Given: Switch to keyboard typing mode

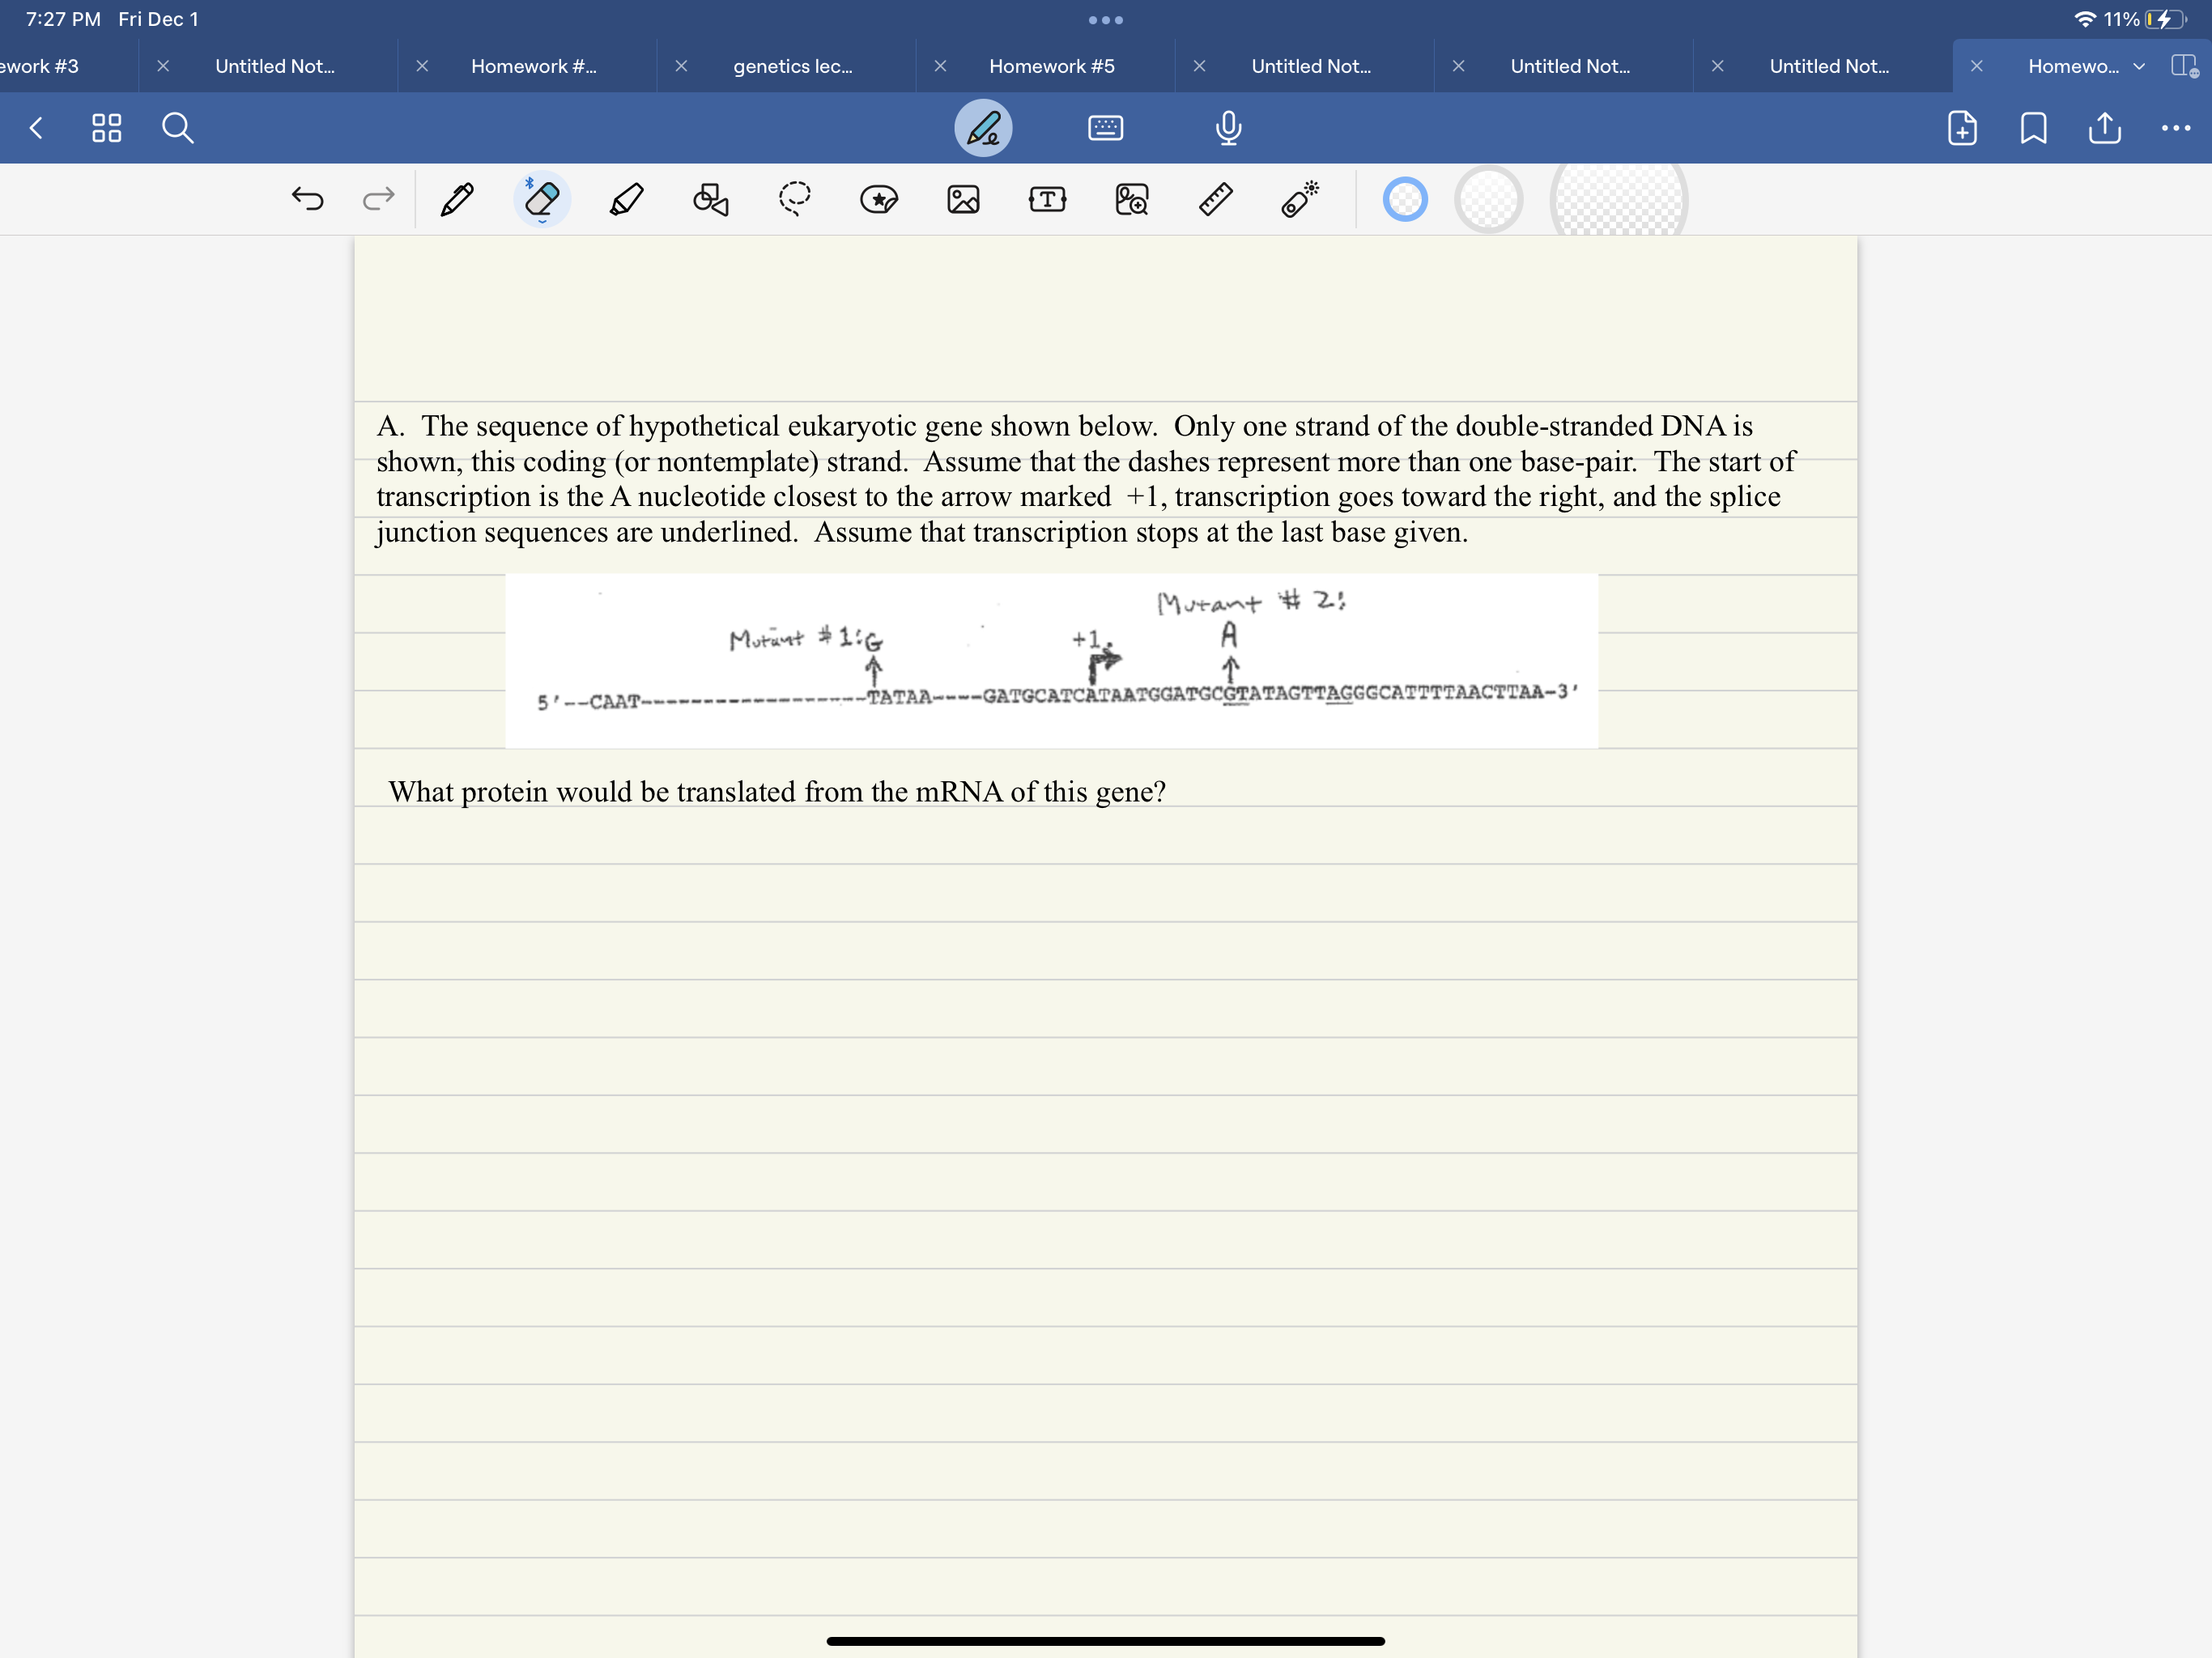Looking at the screenshot, I should pos(1105,128).
